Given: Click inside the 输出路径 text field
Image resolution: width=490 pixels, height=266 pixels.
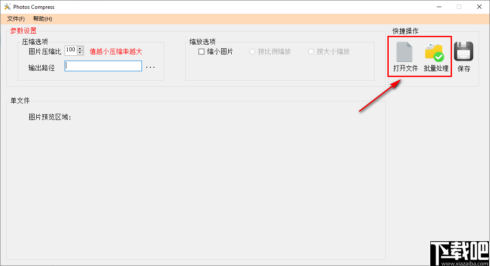Looking at the screenshot, I should 103,66.
